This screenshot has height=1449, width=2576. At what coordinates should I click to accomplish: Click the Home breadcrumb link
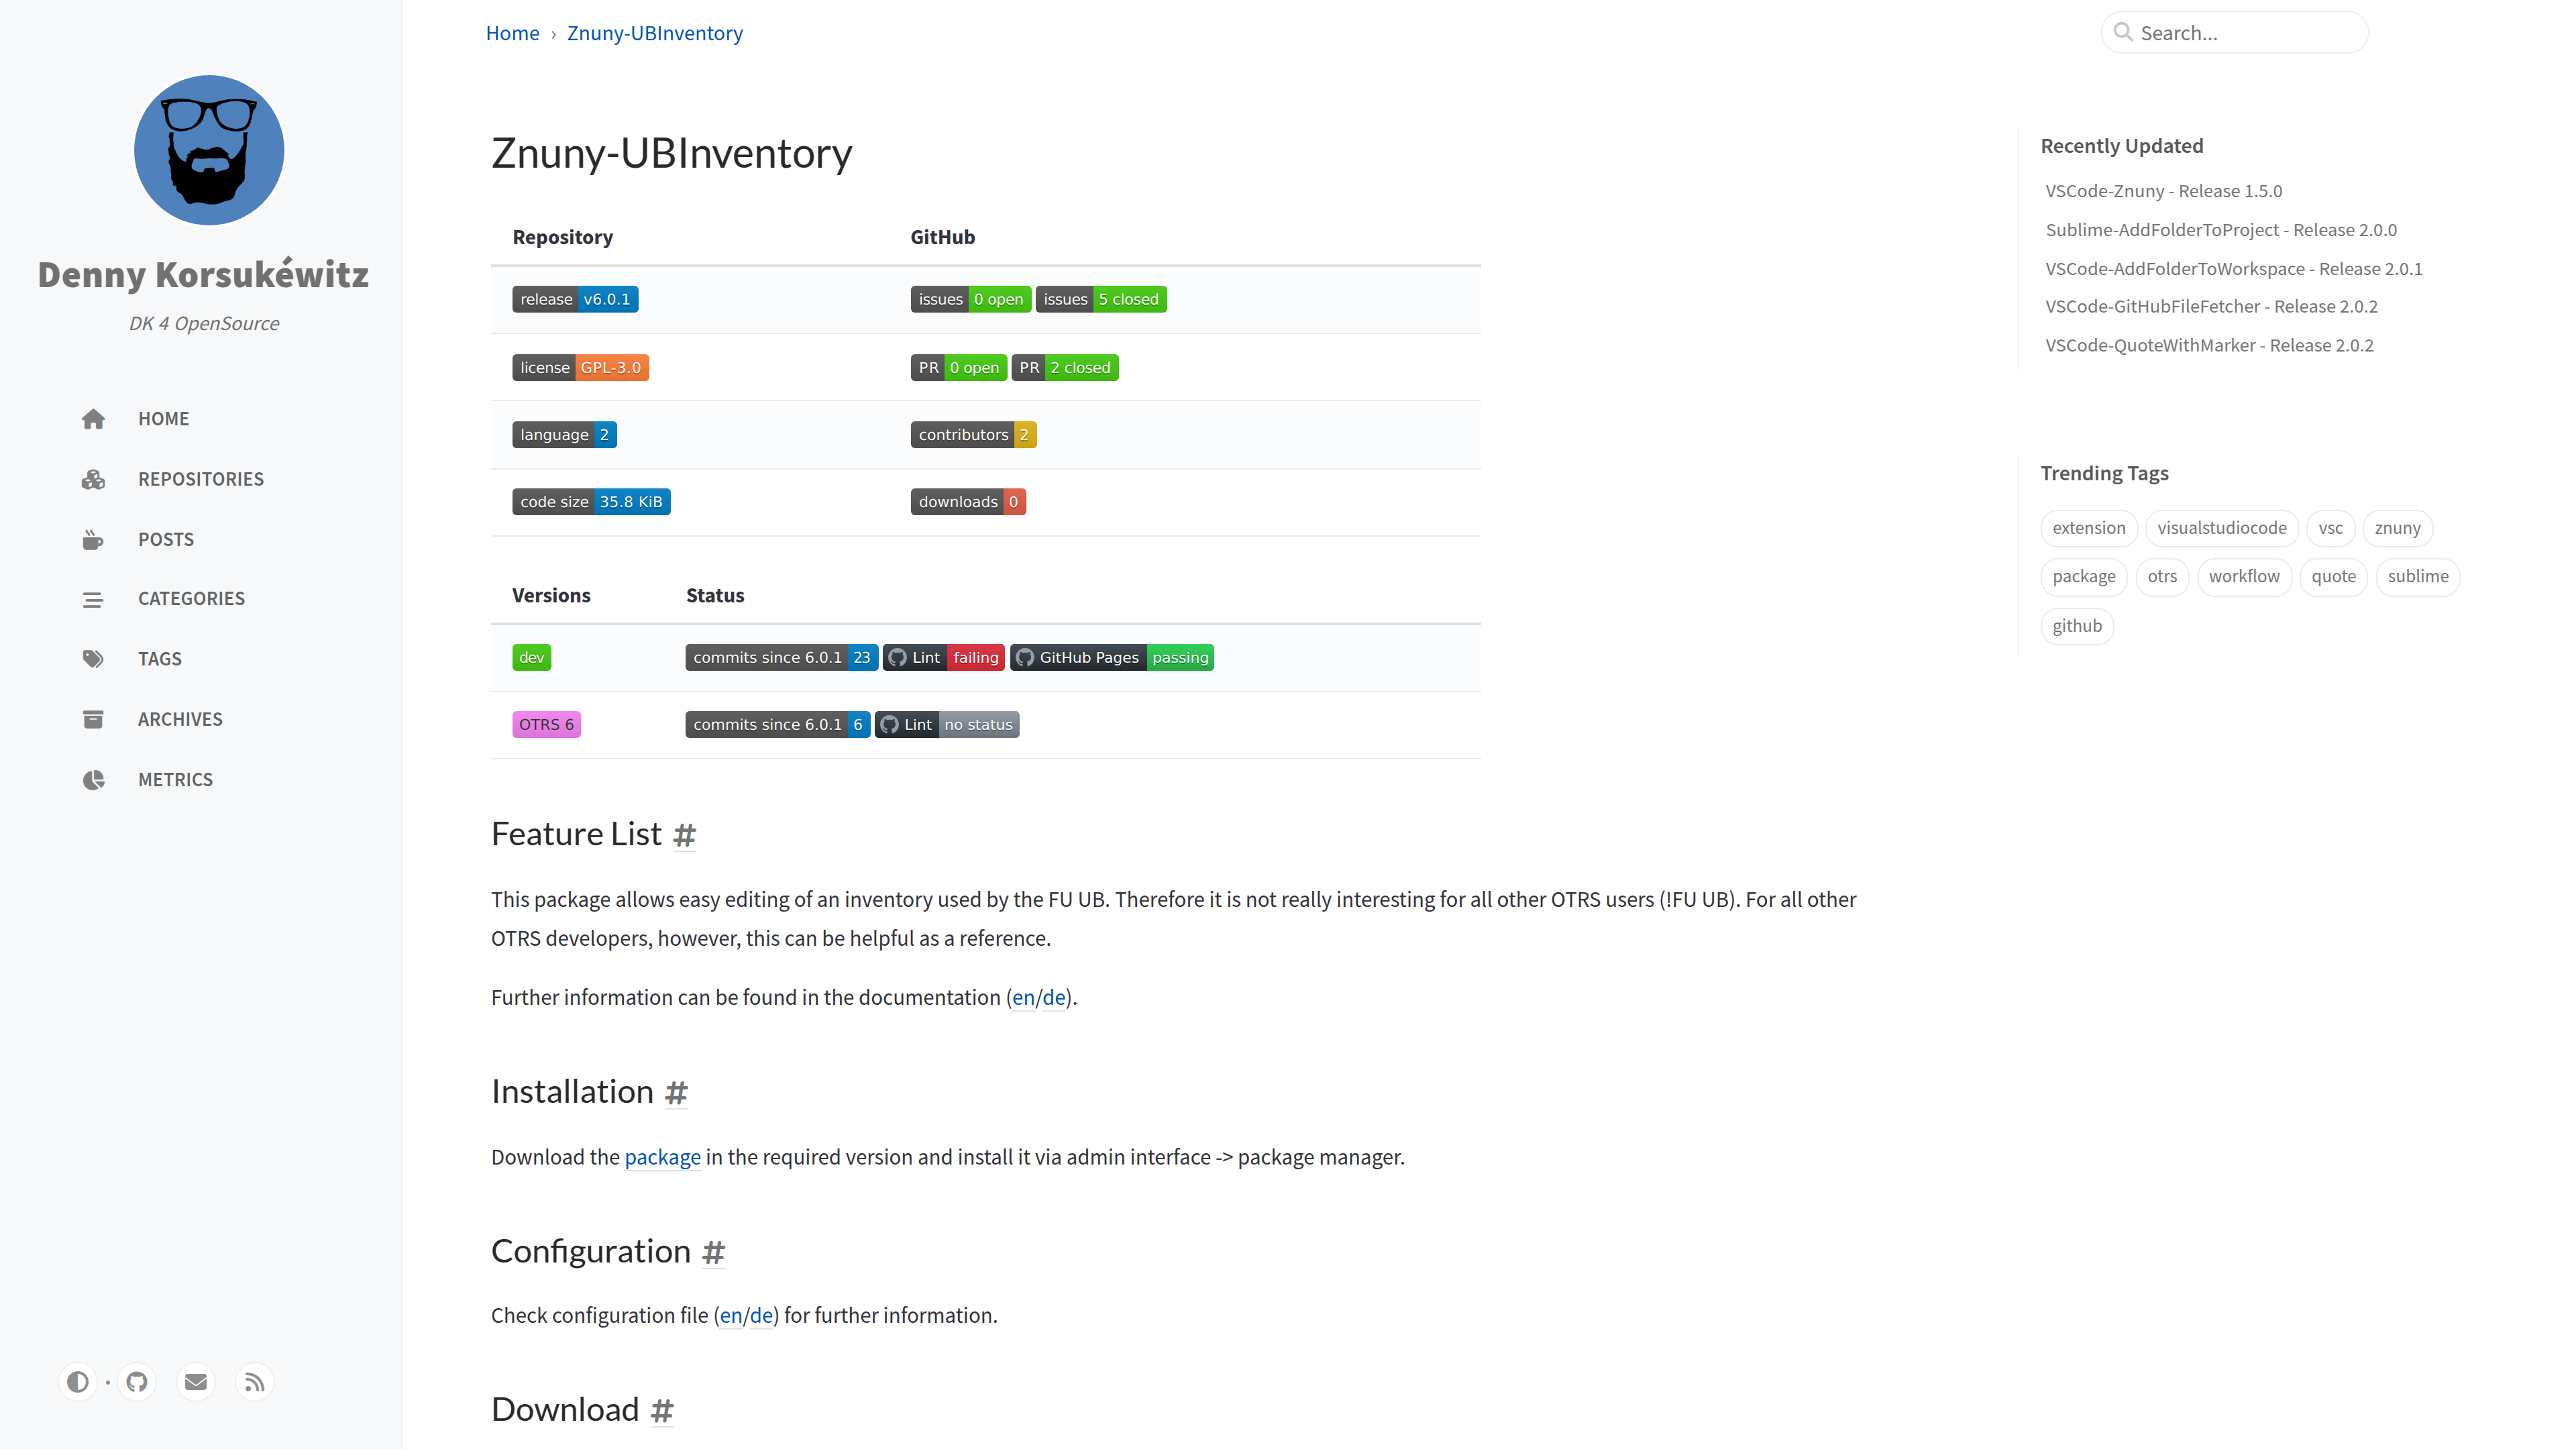pos(512,33)
